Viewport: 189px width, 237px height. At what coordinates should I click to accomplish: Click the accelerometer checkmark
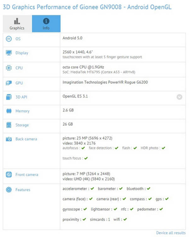(x=92, y=189)
